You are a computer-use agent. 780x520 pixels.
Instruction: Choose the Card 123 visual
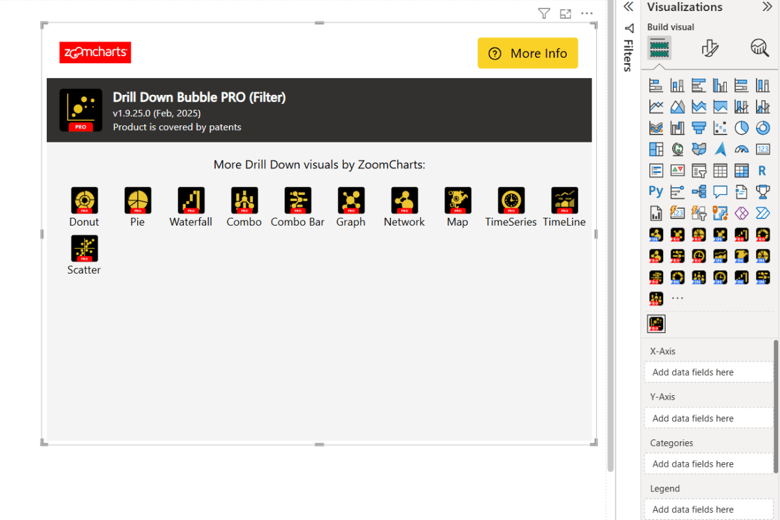[x=762, y=149]
